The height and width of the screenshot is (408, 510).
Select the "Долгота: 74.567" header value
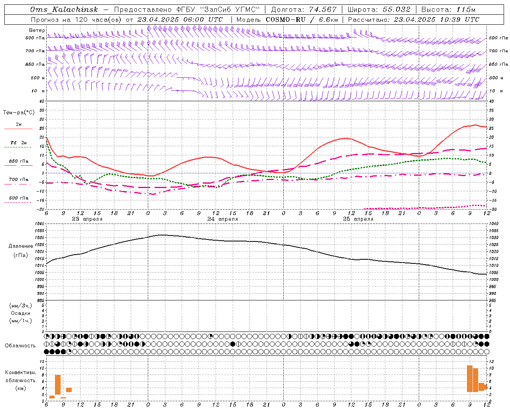click(304, 10)
